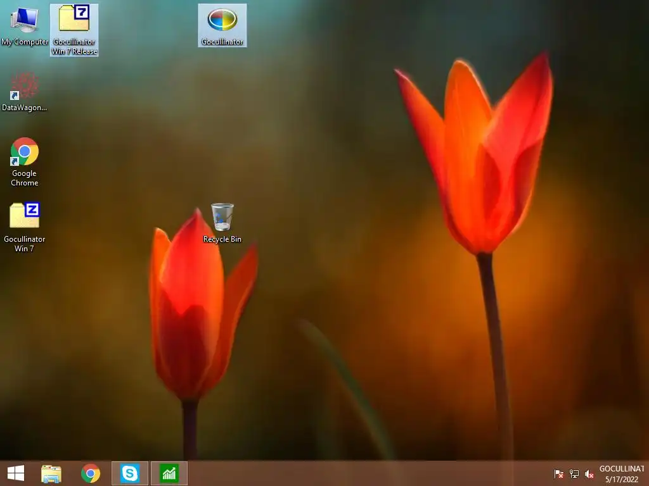
Task: Select the Gocullinator Win 7 zip folder
Action: (x=25, y=227)
